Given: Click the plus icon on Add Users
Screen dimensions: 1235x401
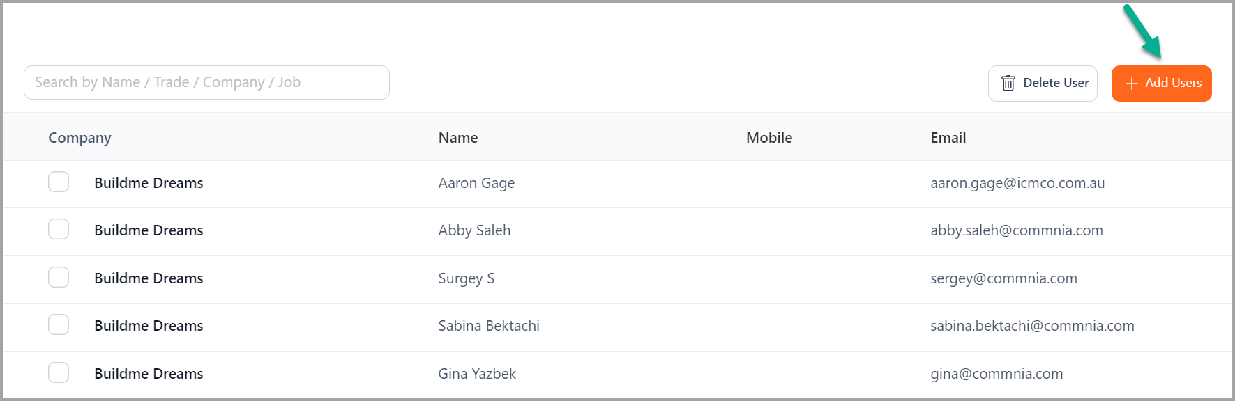Looking at the screenshot, I should [1131, 84].
